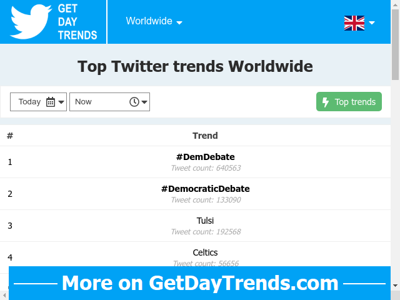Open the #DemocraticDebate trend link
The height and width of the screenshot is (300, 400).
coord(206,189)
